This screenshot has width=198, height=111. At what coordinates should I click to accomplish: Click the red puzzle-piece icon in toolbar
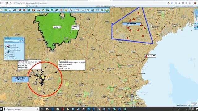pos(24,10)
